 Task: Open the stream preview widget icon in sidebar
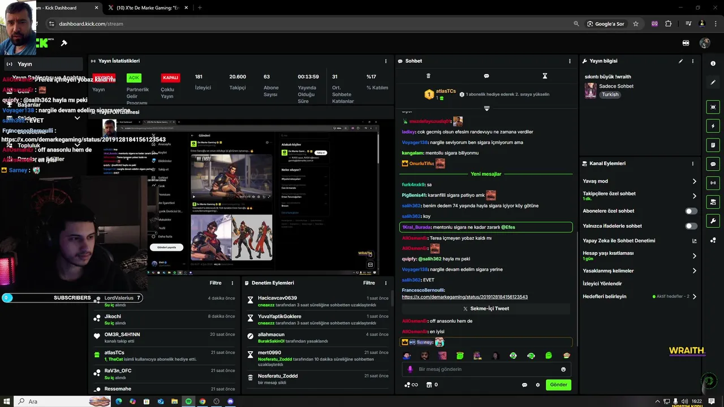[x=713, y=107]
